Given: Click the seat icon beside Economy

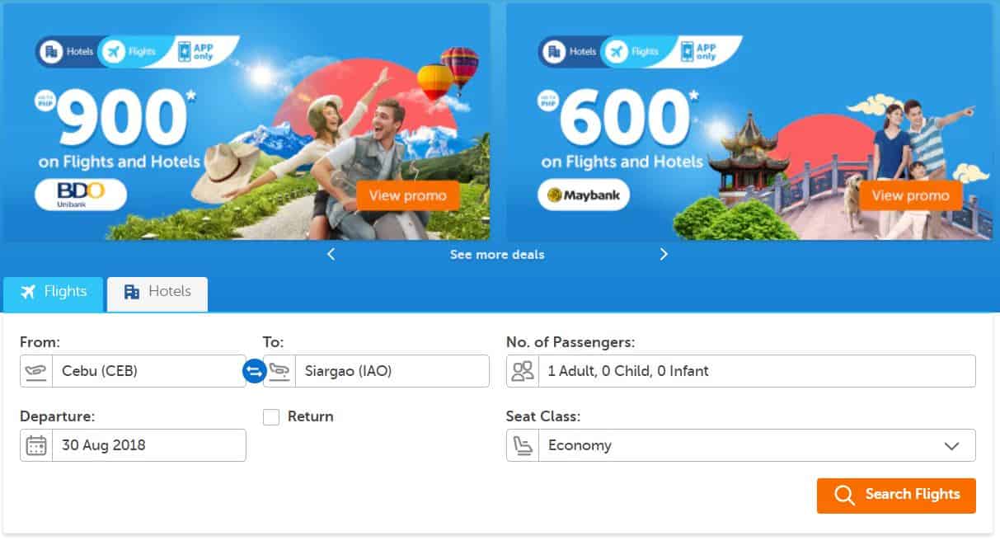Looking at the screenshot, I should (523, 445).
